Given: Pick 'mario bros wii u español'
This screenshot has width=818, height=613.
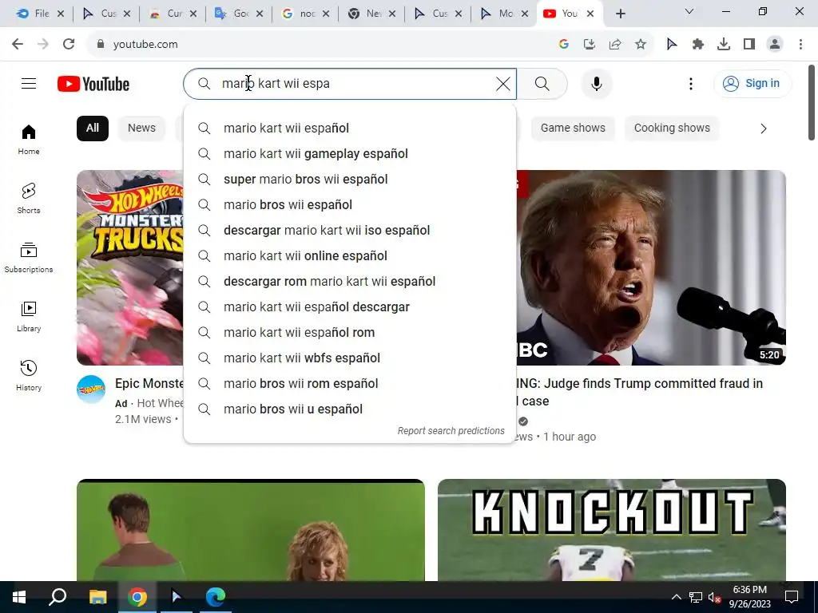Looking at the screenshot, I should coord(350,409).
